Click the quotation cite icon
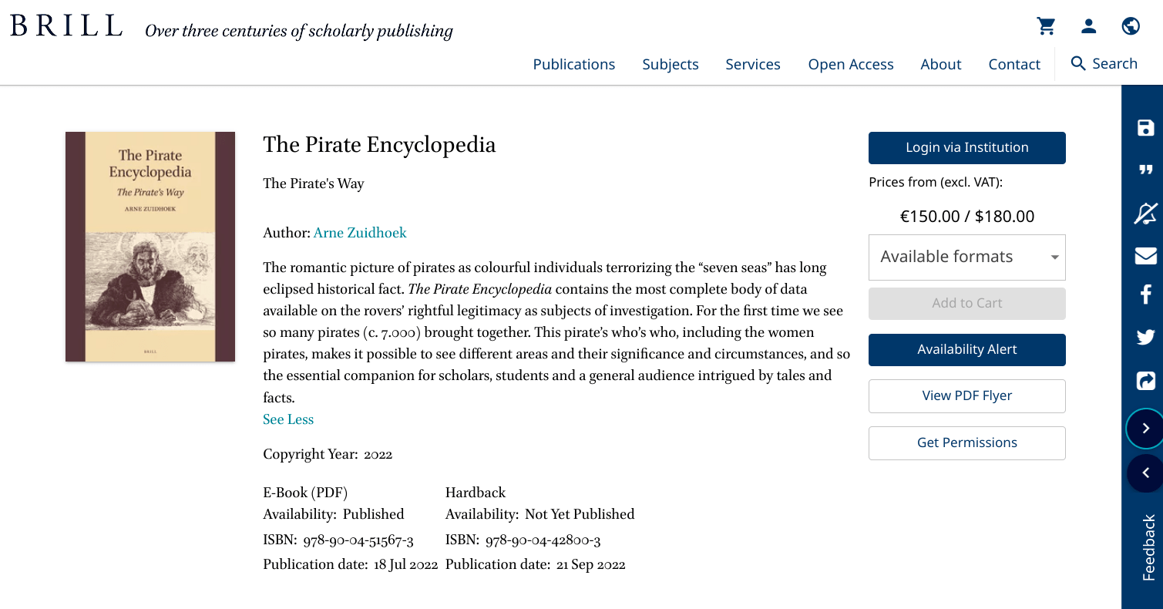 click(1145, 170)
